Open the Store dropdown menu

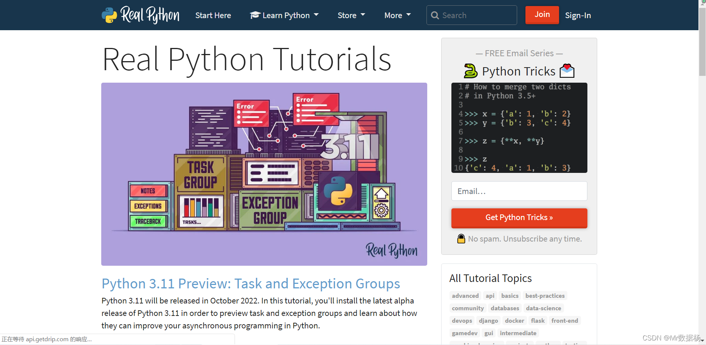[x=351, y=15]
